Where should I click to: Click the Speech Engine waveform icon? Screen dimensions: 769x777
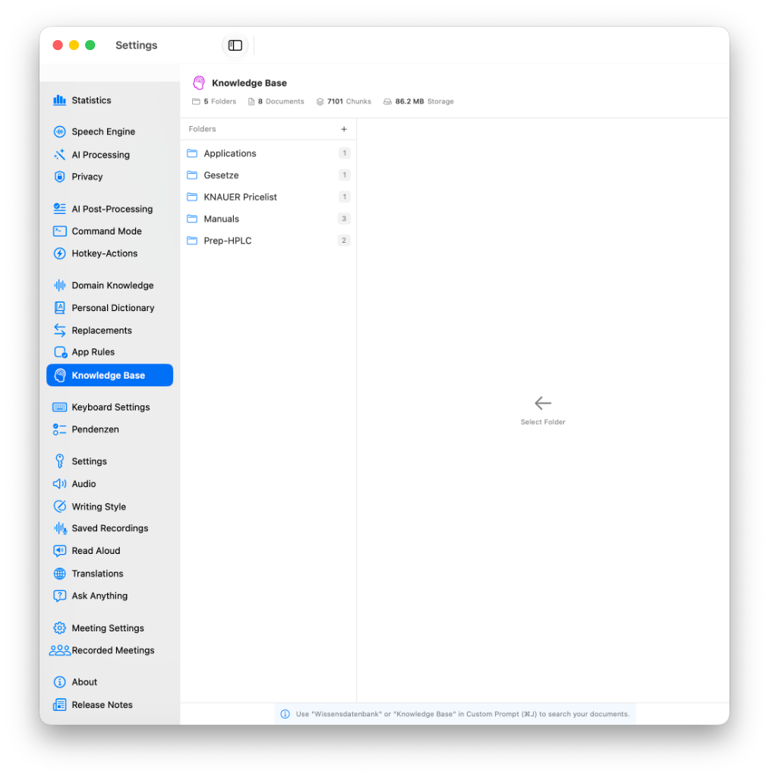(x=59, y=132)
